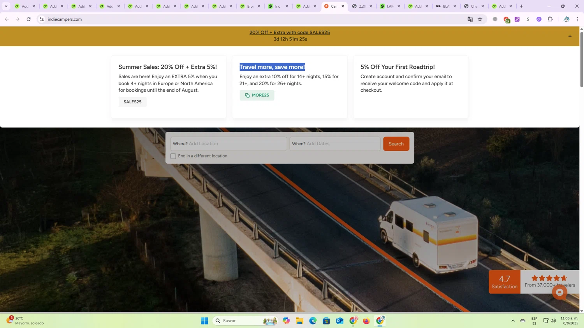Screen dimensions: 584x328
Task: Open the purple circular swirl extension icon
Action: 539,19
